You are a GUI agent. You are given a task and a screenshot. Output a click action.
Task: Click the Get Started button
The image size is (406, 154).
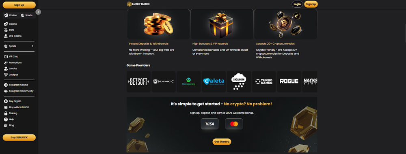pyautogui.click(x=222, y=141)
